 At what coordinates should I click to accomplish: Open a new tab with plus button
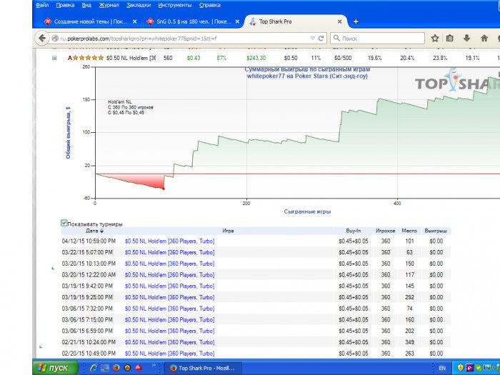(x=356, y=21)
